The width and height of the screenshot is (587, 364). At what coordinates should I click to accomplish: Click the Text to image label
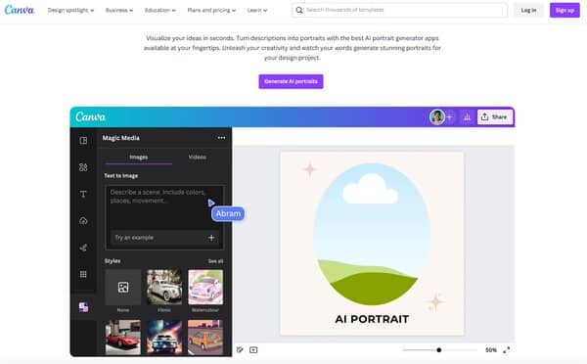(x=121, y=175)
